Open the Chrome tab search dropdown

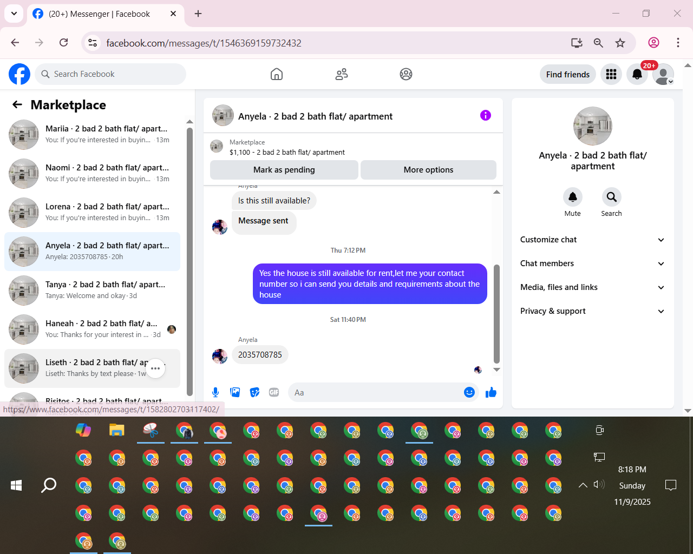[14, 14]
